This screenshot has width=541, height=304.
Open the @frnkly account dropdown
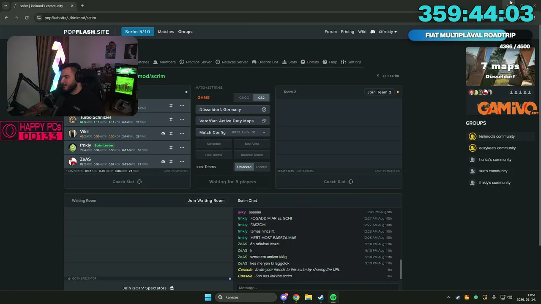click(x=388, y=32)
